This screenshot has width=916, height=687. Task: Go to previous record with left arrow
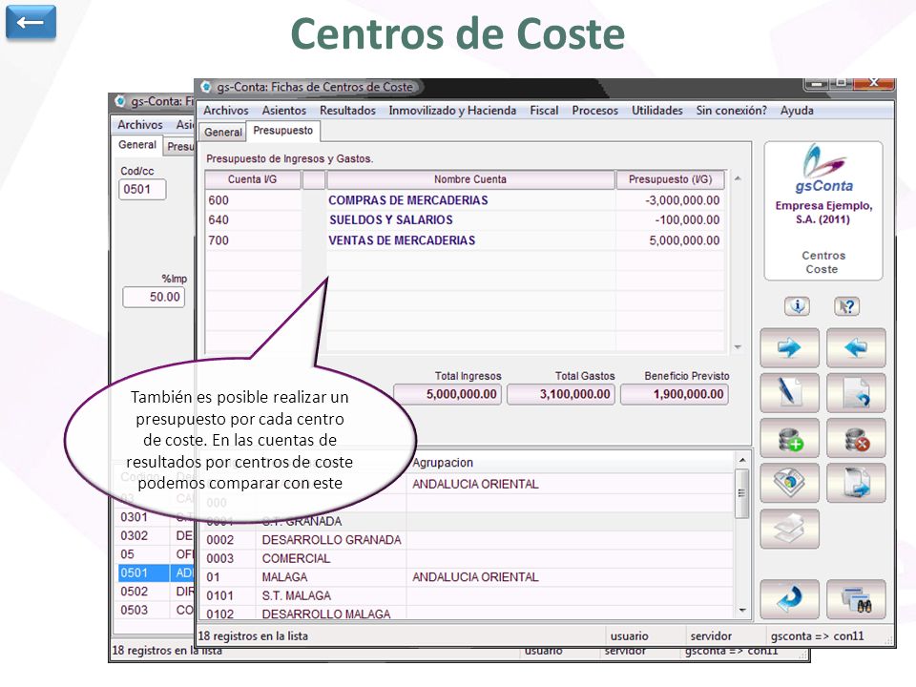856,348
